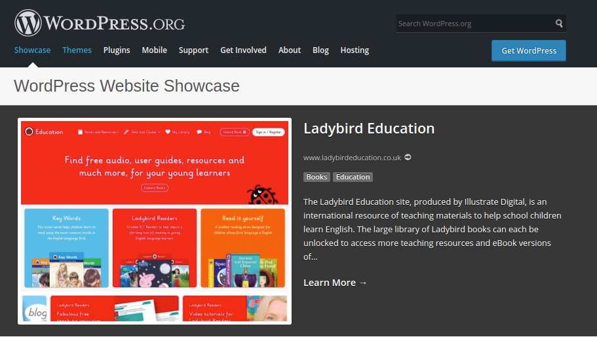This screenshot has height=337, width=597.
Task: Visit www.ladybirdeducation.co.uk link
Action: coord(352,158)
